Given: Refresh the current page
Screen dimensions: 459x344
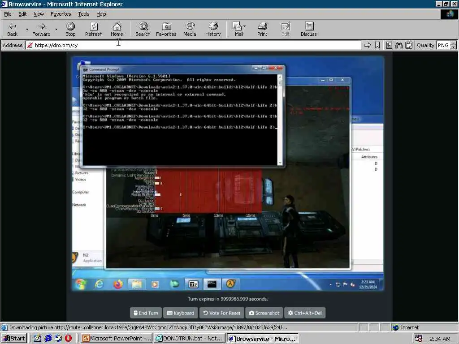Looking at the screenshot, I should [x=94, y=29].
